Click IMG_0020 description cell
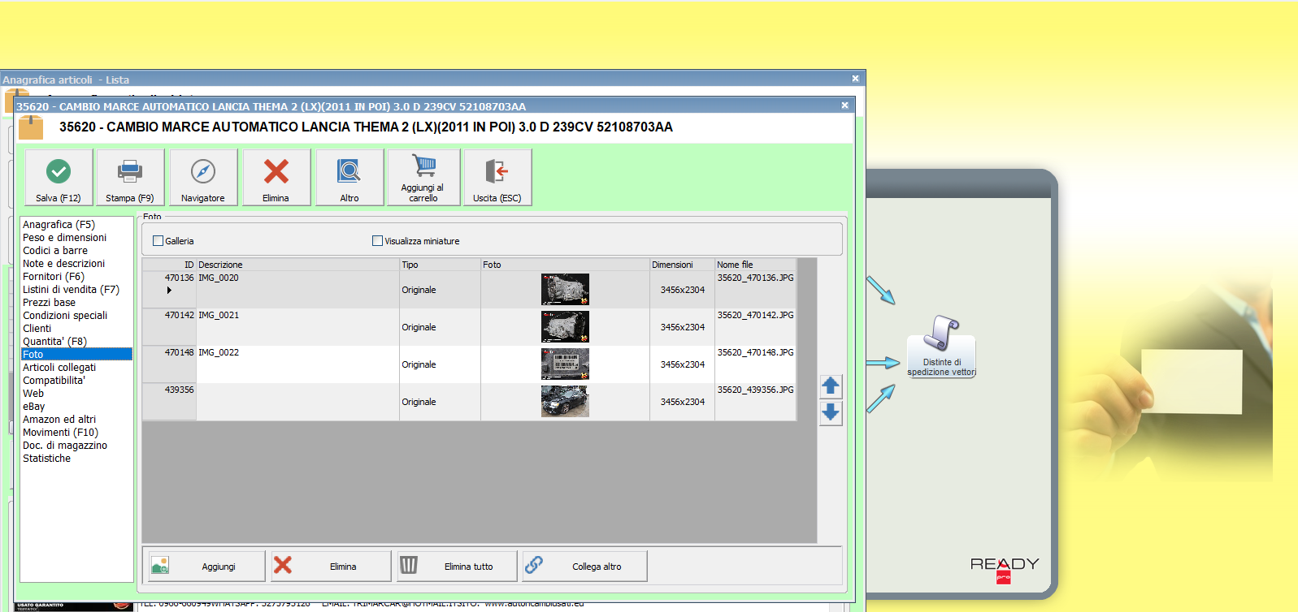Image resolution: width=1298 pixels, height=612 pixels. (x=297, y=290)
